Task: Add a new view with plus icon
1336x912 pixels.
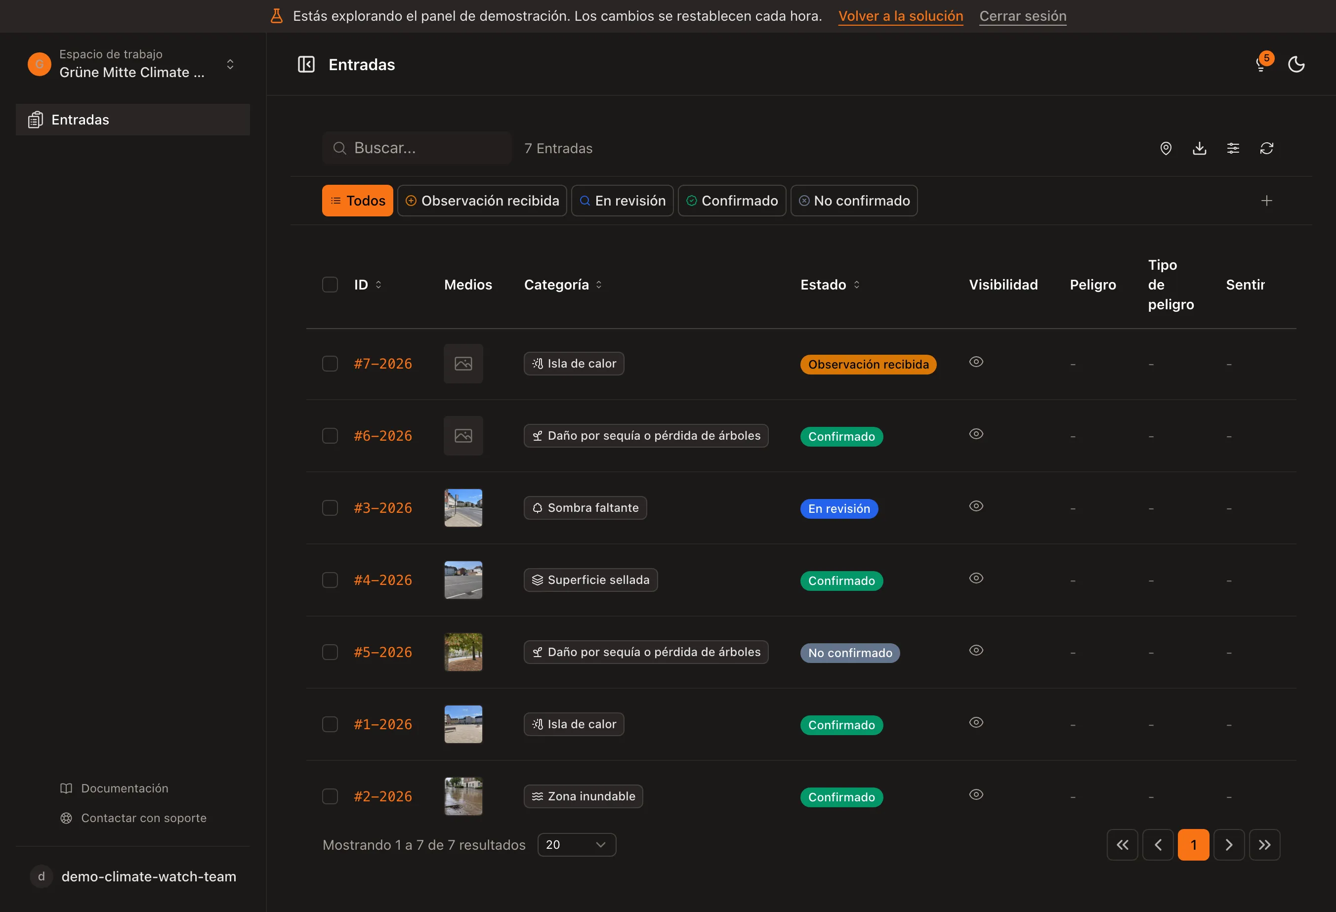Action: pos(1266,201)
